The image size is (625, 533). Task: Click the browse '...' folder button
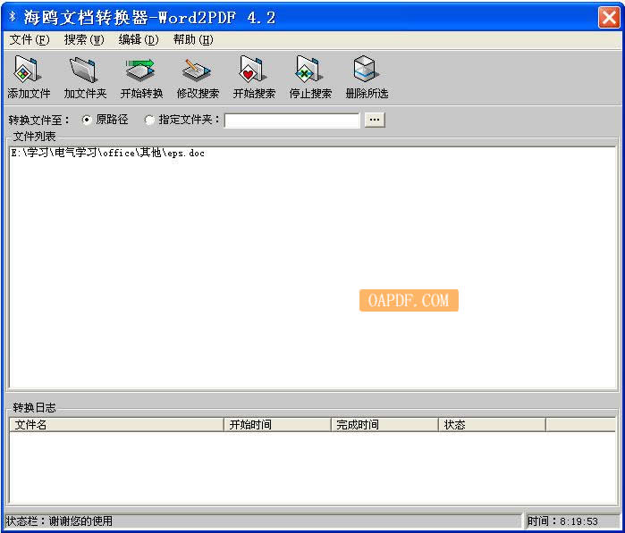375,120
